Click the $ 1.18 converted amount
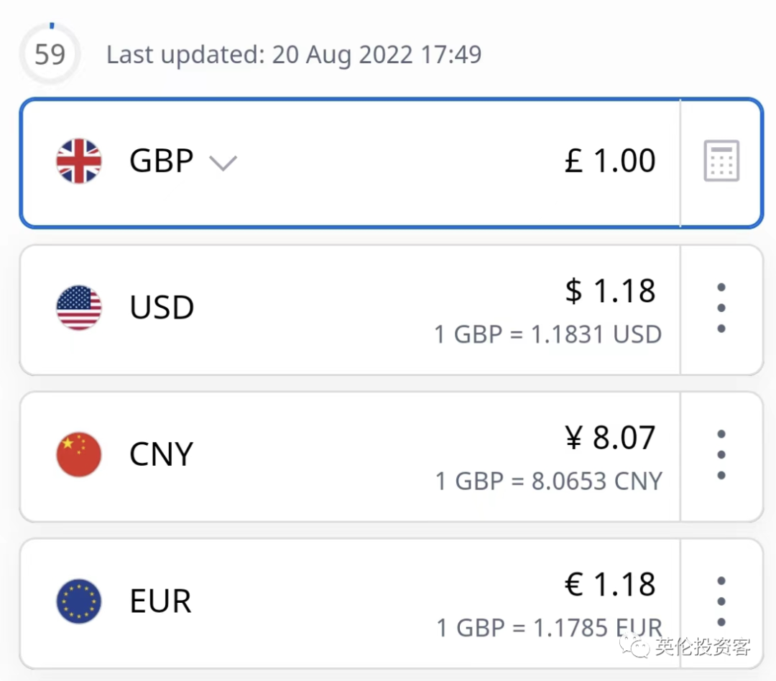Image resolution: width=776 pixels, height=681 pixels. tap(610, 291)
